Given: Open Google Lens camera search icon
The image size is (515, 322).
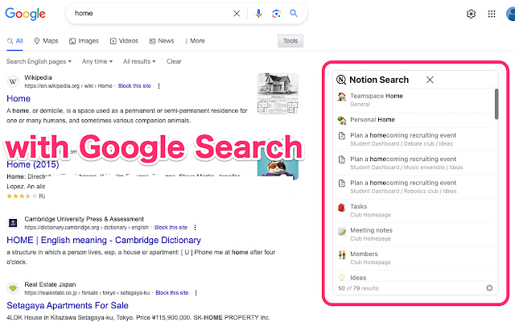Looking at the screenshot, I should [276, 14].
